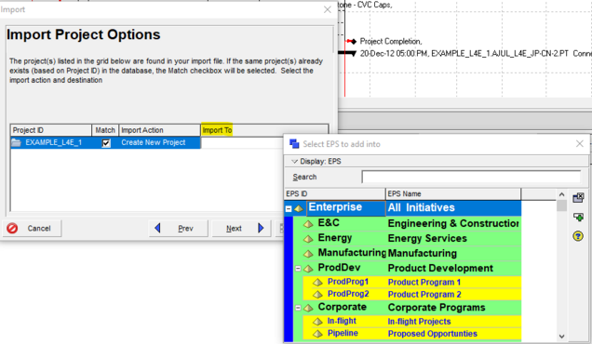The width and height of the screenshot is (592, 344).
Task: Go back with the Prev button
Action: pos(179,228)
